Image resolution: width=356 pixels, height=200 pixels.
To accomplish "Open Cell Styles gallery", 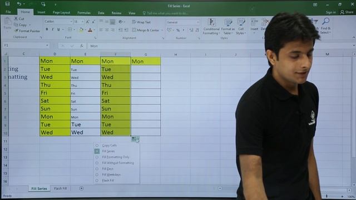I will [241, 27].
